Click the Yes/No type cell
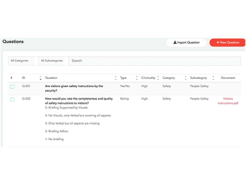 tap(125, 86)
